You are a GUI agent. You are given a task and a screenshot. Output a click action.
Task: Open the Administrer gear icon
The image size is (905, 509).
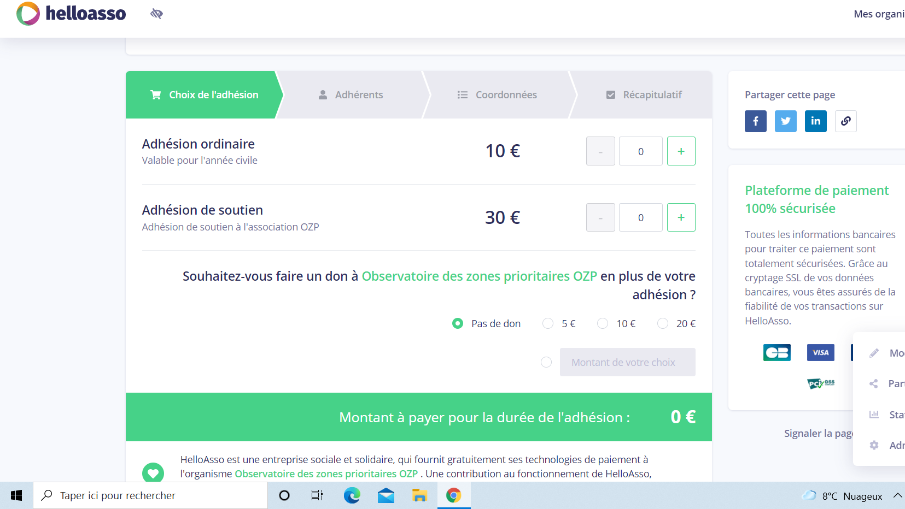pyautogui.click(x=873, y=445)
